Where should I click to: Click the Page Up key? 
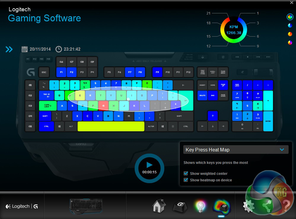223,85
